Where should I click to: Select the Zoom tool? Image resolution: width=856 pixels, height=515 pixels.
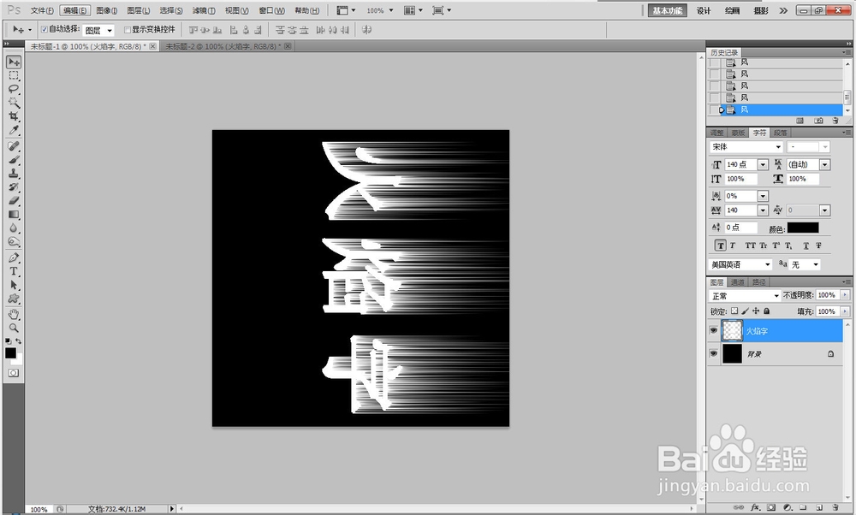[14, 328]
